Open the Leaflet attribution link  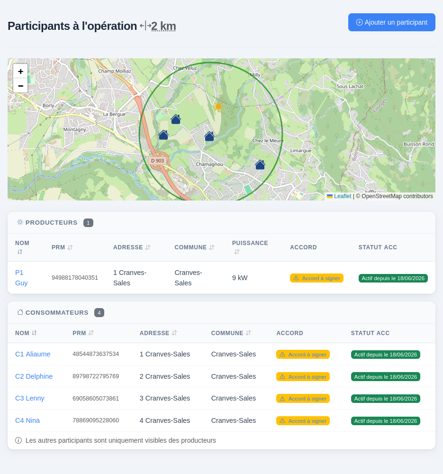343,196
